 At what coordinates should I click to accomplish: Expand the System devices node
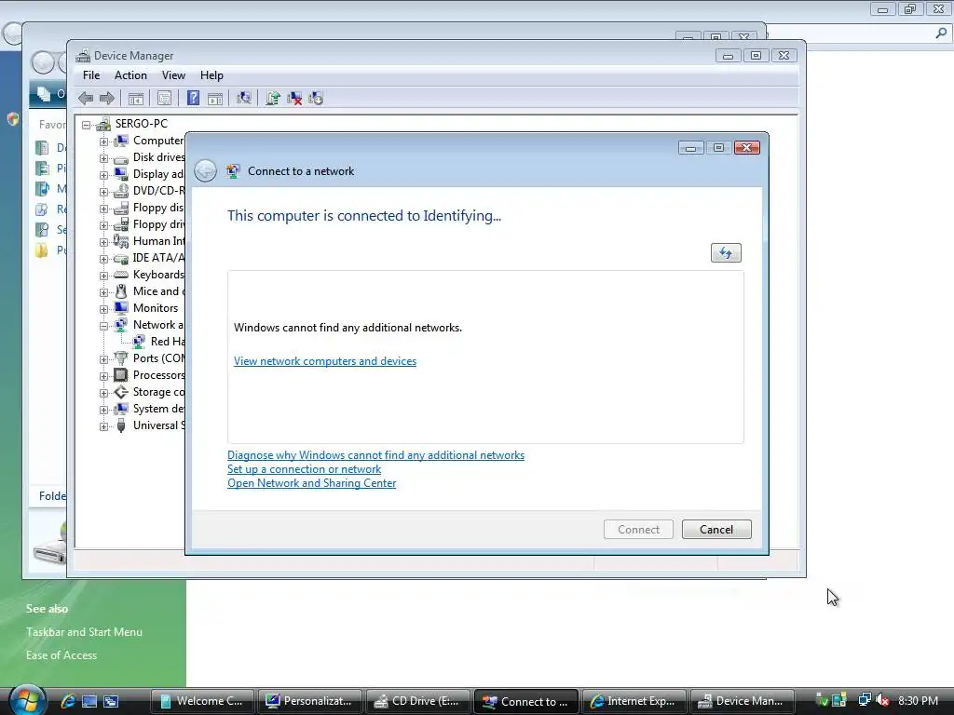(103, 410)
